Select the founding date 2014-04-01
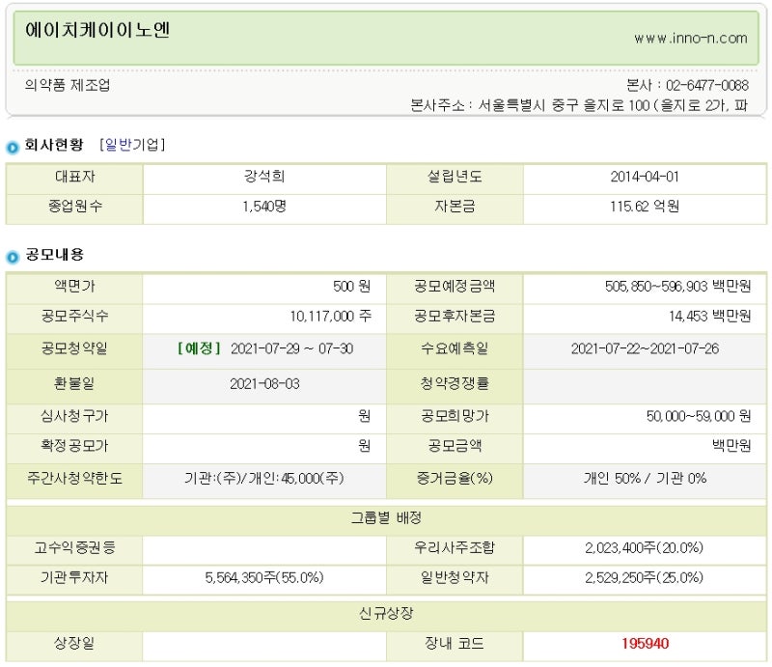 (x=645, y=177)
